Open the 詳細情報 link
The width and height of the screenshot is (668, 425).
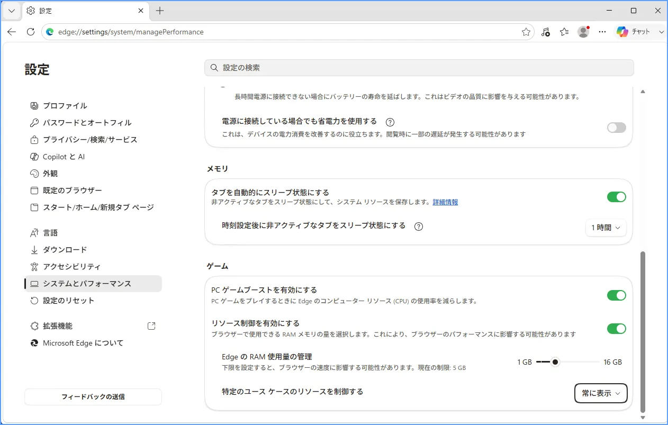click(445, 202)
